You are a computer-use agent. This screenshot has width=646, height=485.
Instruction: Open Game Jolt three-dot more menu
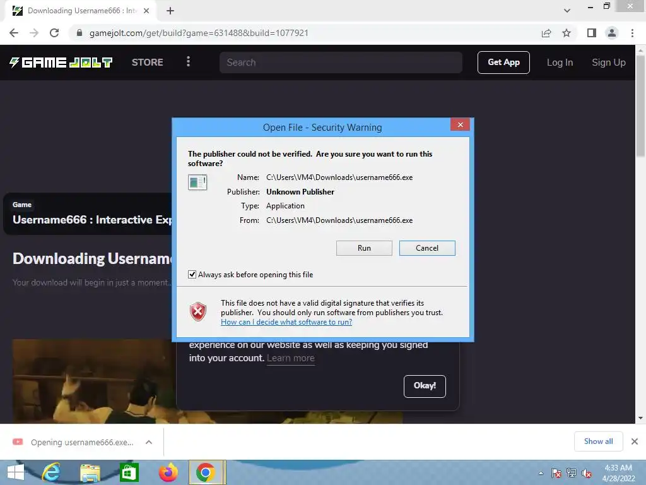[x=188, y=62]
